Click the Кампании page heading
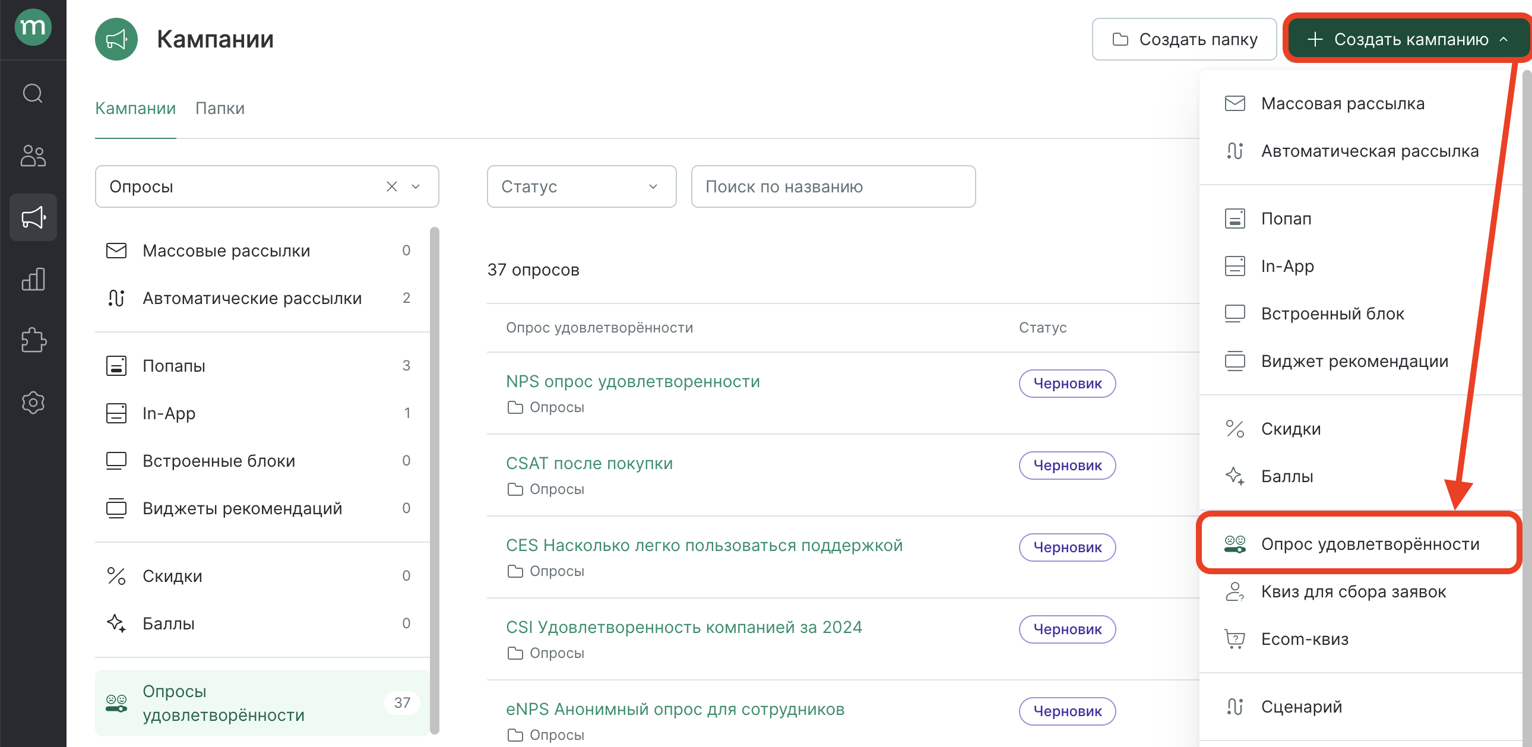The height and width of the screenshot is (747, 1532). coord(216,39)
